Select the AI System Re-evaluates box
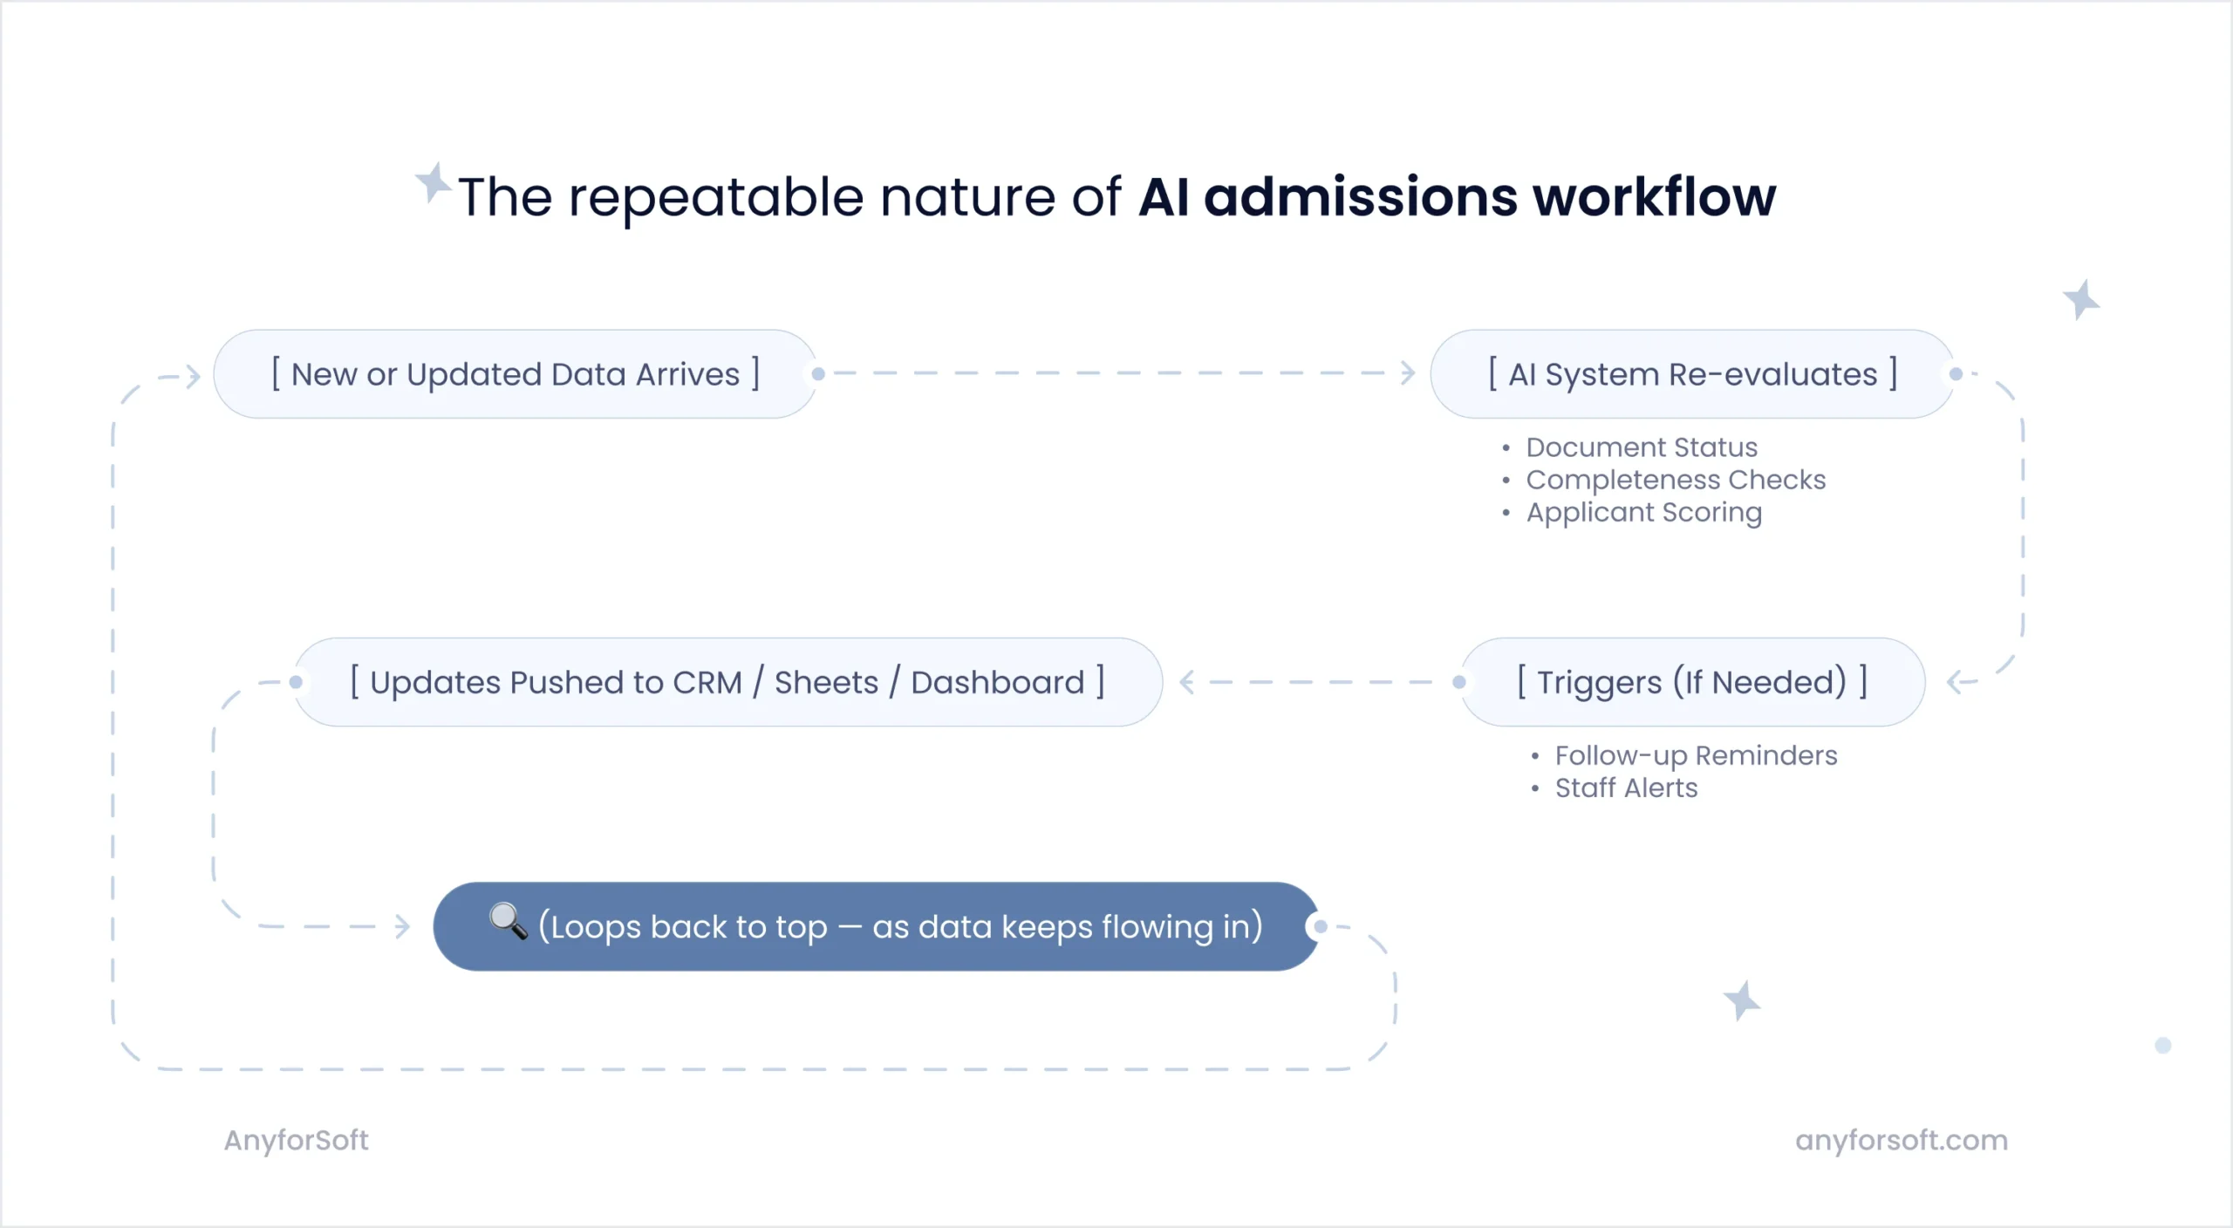Screen dimensions: 2233x1228 (x=1692, y=374)
